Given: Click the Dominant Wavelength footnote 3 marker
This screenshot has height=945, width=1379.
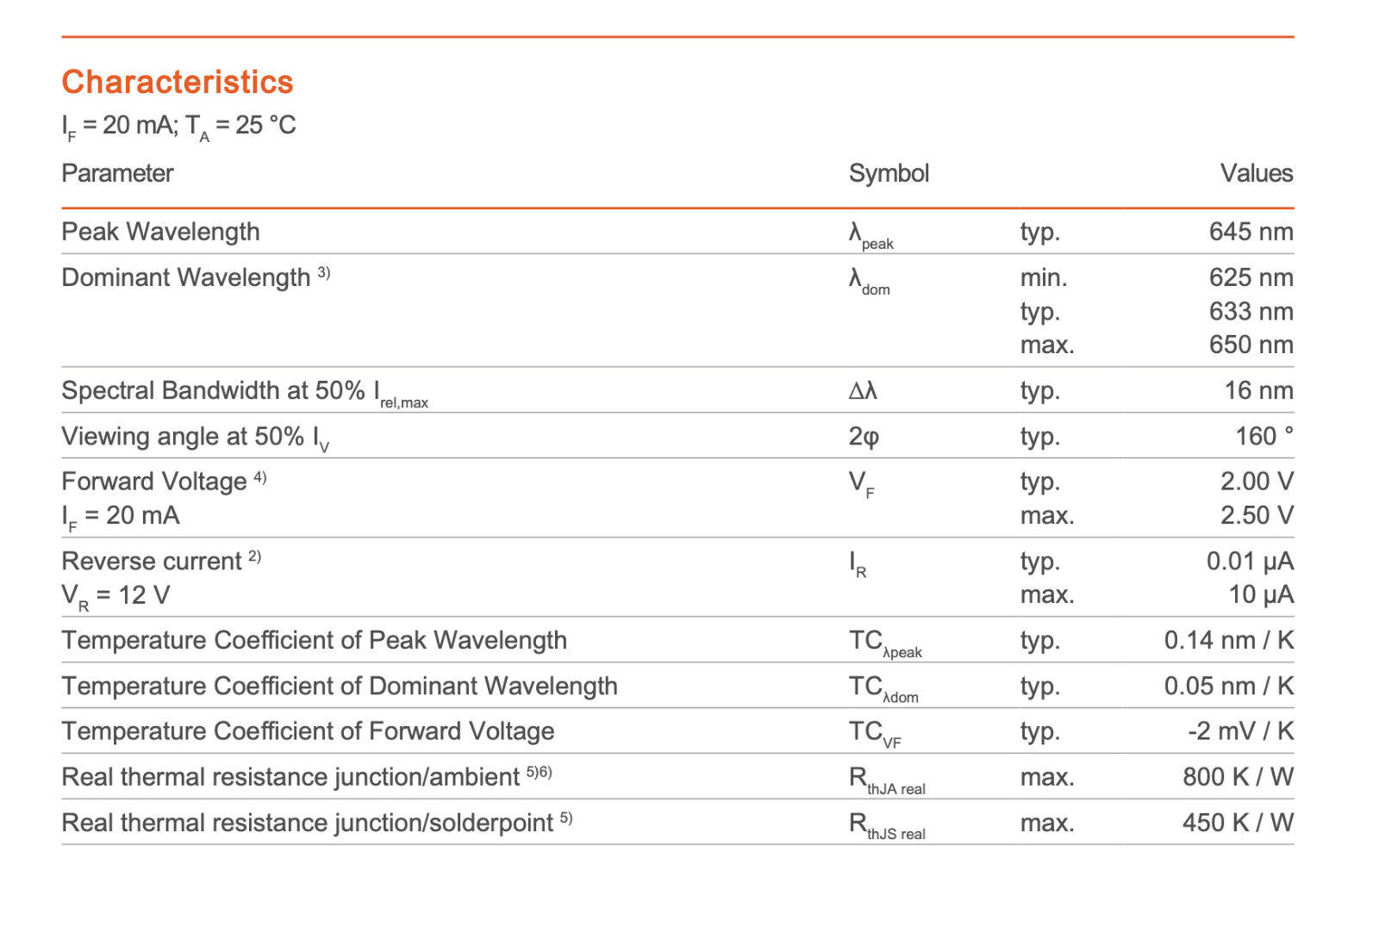Looking at the screenshot, I should (323, 272).
